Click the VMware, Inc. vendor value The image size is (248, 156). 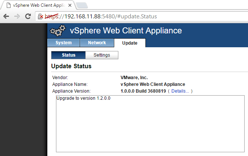click(134, 78)
